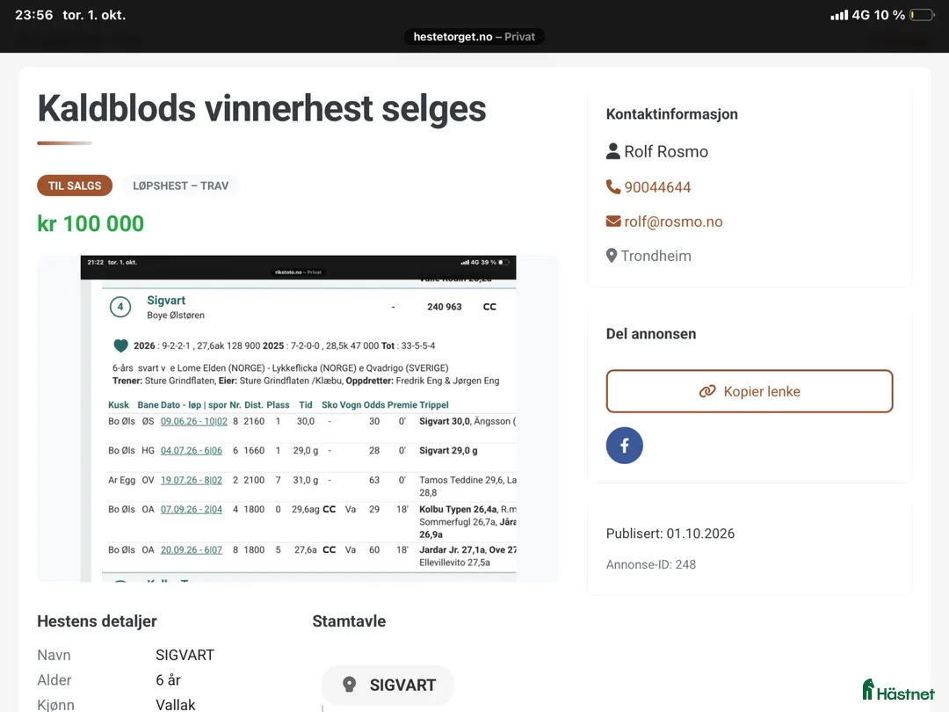Image resolution: width=949 pixels, height=712 pixels.
Task: Tap the hestetorget.no address bar
Action: coord(474,36)
